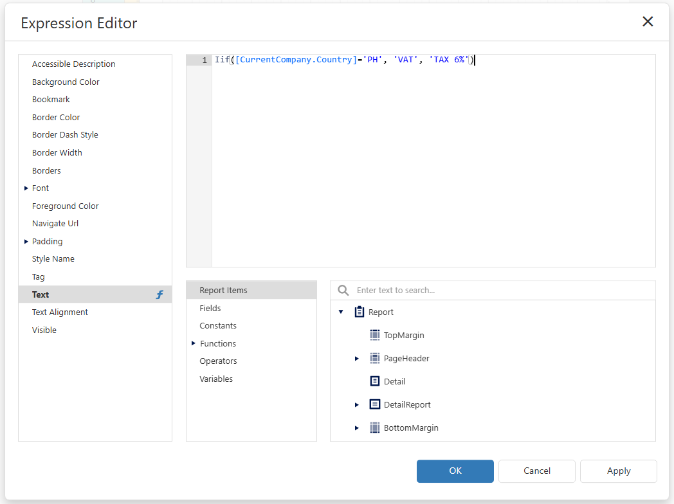Focus the search text field
The image size is (674, 504).
click(x=502, y=290)
